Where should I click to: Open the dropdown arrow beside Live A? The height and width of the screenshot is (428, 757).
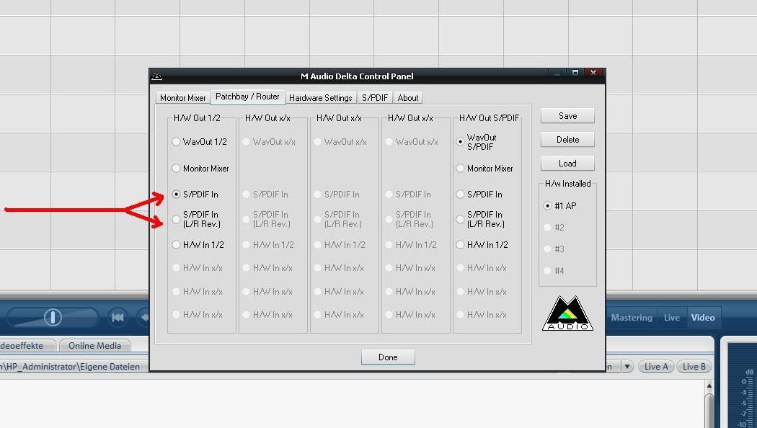coord(627,366)
